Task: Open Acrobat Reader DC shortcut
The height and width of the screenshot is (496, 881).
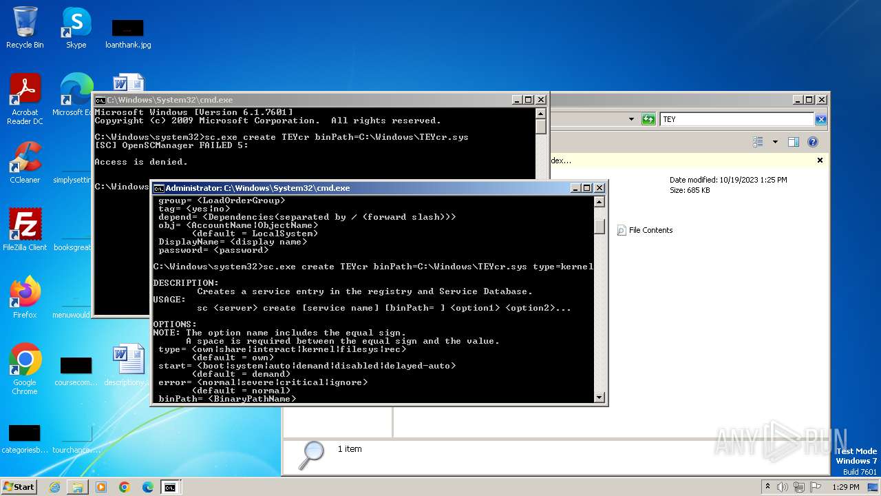Action: point(25,99)
